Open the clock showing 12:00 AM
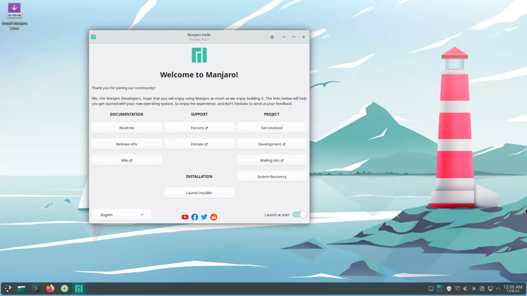 coord(513,289)
